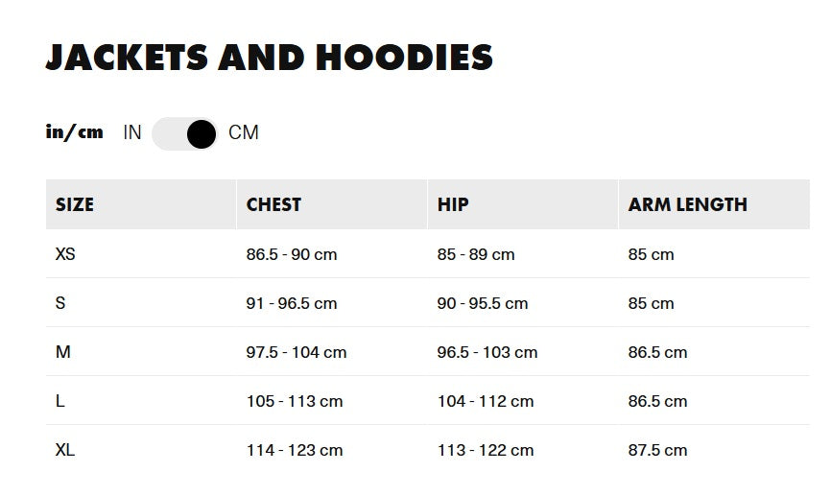Click the HIP column header
Image resolution: width=831 pixels, height=496 pixels.
point(453,204)
